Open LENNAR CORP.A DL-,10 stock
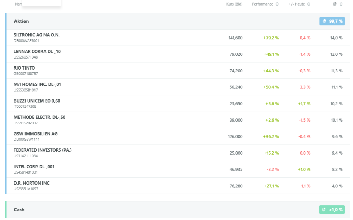This screenshot has height=220, width=353. [x=37, y=52]
